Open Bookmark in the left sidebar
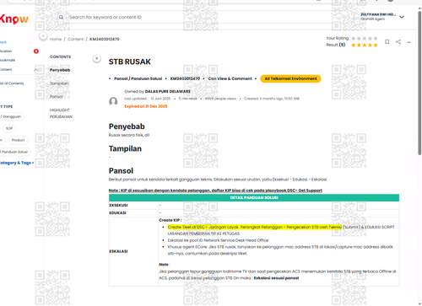422x306 pixels. 8,60
